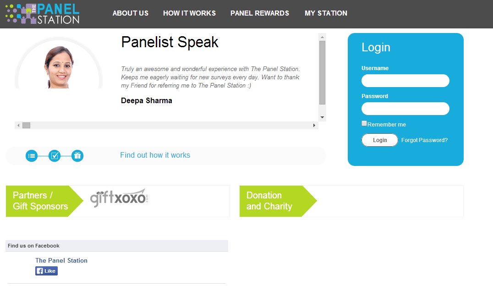The width and height of the screenshot is (493, 286).
Task: Open the Find out how it works link
Action: 155,155
